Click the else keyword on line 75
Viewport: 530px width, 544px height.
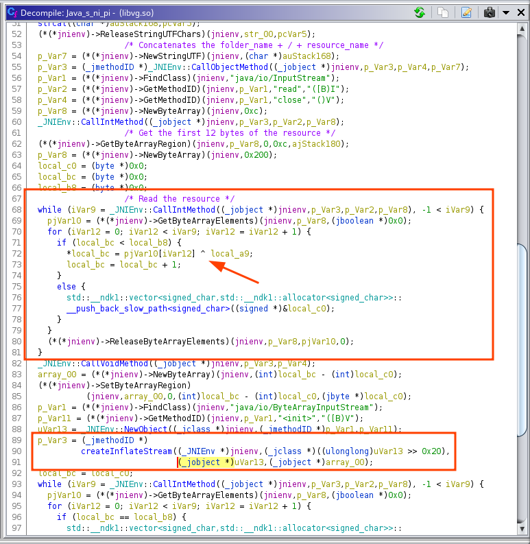click(x=67, y=287)
